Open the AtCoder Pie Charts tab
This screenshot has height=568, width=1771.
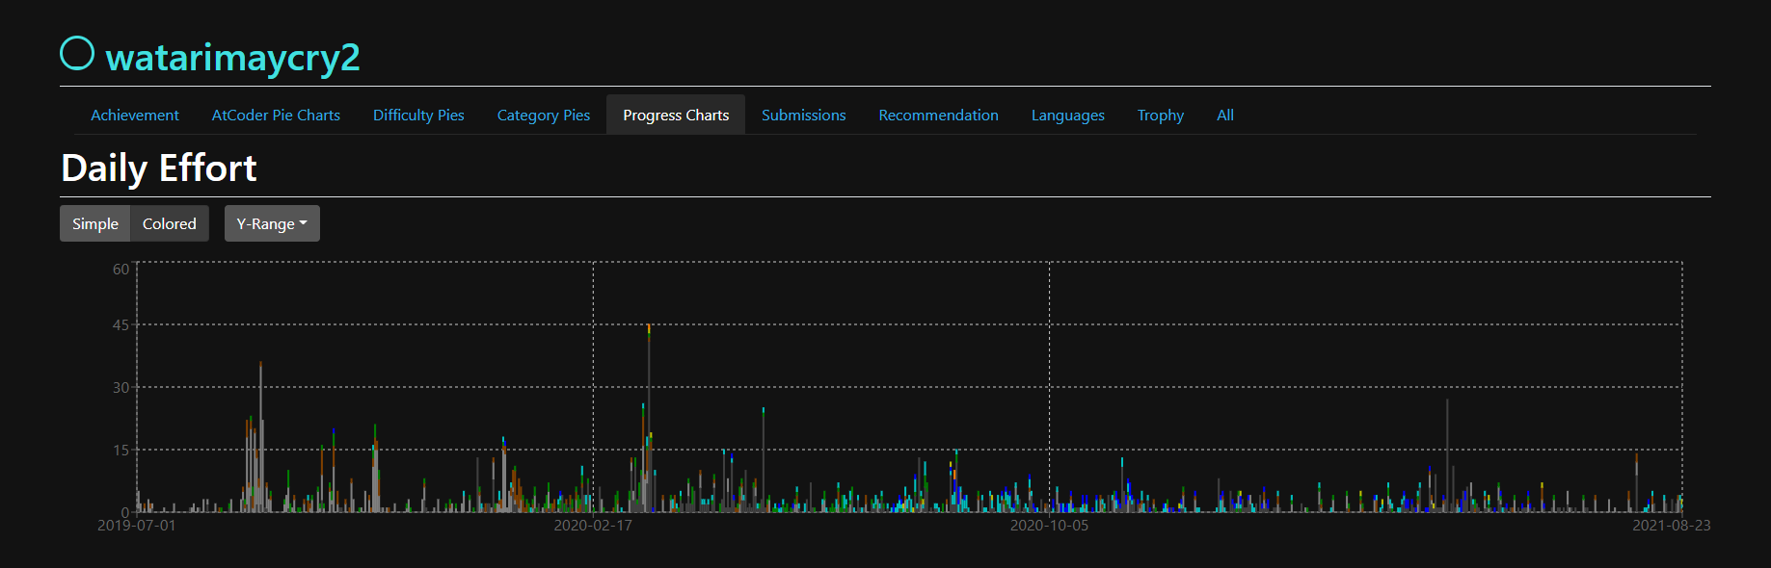point(276,115)
